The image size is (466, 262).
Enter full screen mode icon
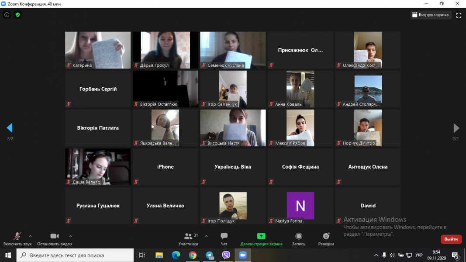(459, 15)
